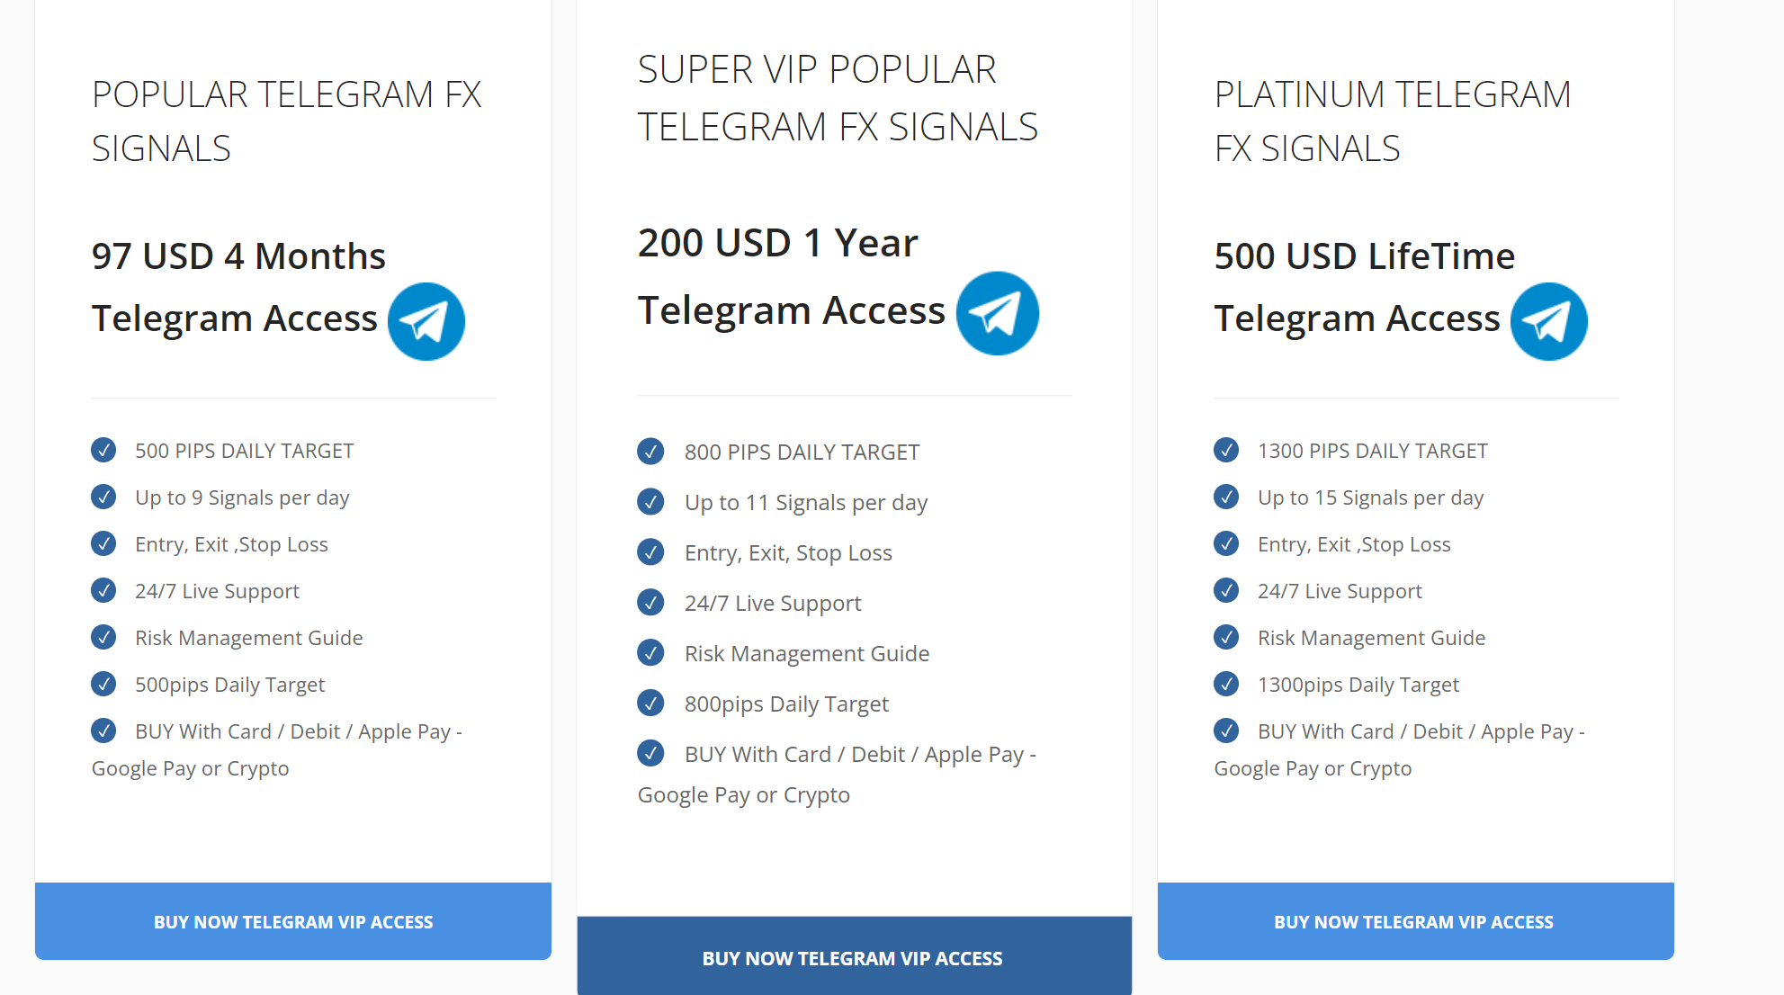
Task: Buy the 200 USD 1 Year Telegram VIP access
Action: [x=855, y=956]
